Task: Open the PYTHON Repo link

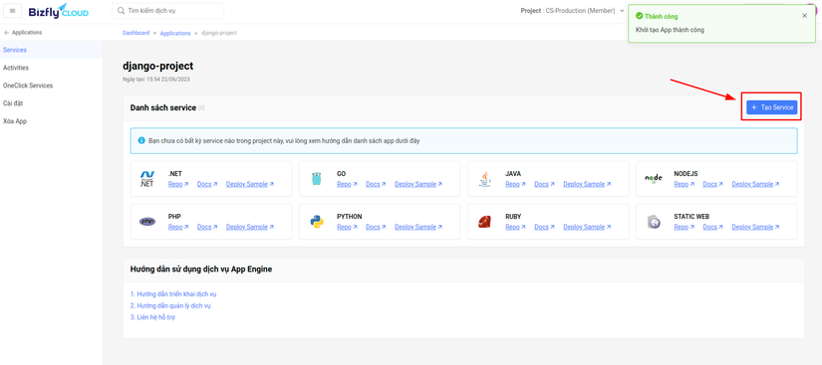Action: pos(347,227)
